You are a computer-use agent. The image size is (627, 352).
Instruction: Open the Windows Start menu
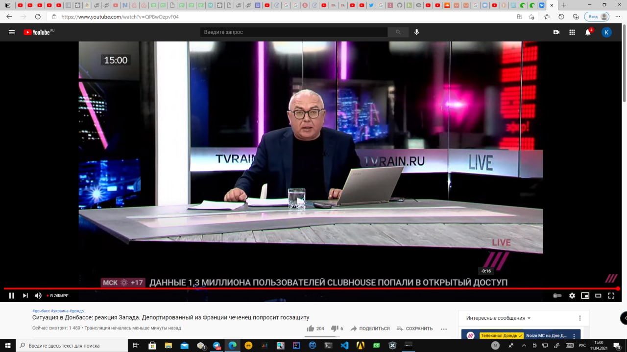[8, 345]
